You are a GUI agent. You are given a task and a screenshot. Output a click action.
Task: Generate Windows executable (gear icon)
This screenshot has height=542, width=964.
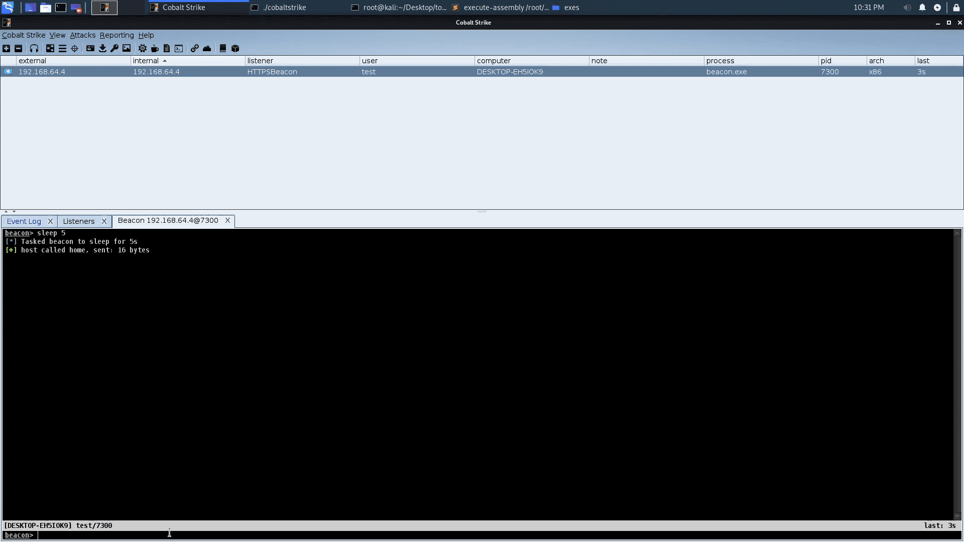coord(143,49)
